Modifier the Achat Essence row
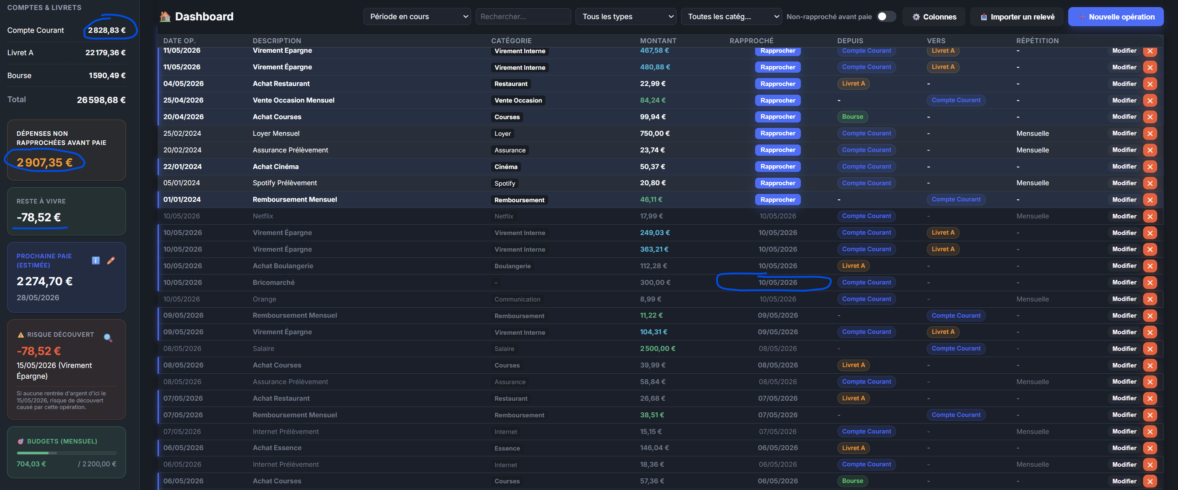Viewport: 1178px width, 490px height. pos(1124,448)
